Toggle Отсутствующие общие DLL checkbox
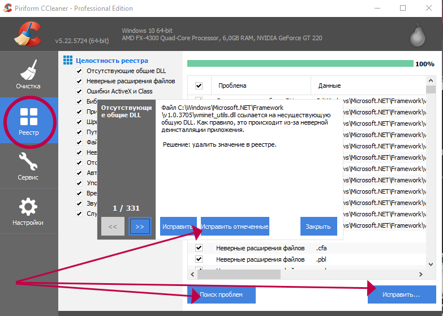The width and height of the screenshot is (443, 316). coord(80,71)
